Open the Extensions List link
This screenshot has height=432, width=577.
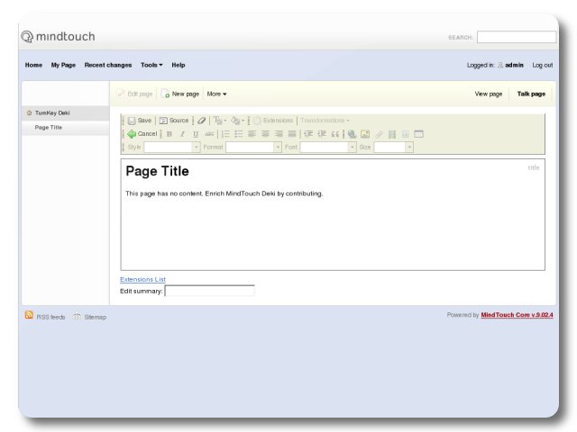pos(142,279)
